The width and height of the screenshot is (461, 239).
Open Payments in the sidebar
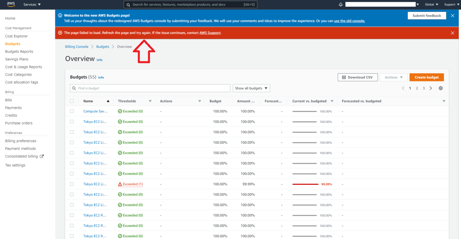pyautogui.click(x=13, y=108)
